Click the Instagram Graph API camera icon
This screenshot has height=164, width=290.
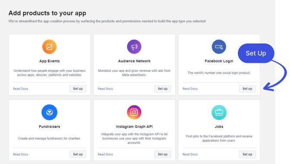(x=134, y=112)
